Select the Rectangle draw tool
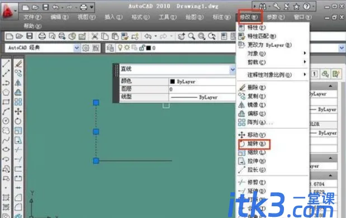The image size is (346, 218). pyautogui.click(x=6, y=102)
